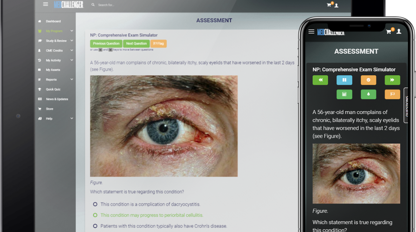Open Reports in the sidebar
This screenshot has width=416, height=232.
coord(51,80)
